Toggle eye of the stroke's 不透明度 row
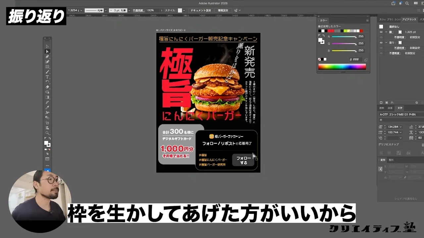 381,37
